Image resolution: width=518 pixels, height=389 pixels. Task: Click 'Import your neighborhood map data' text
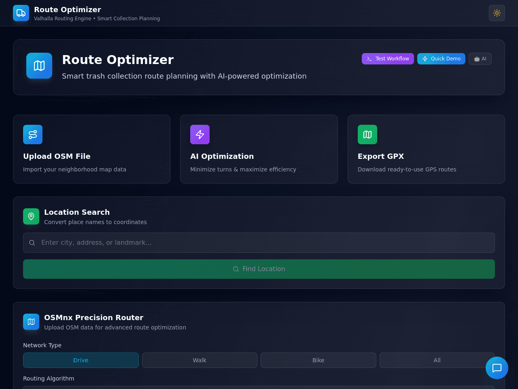click(x=74, y=169)
